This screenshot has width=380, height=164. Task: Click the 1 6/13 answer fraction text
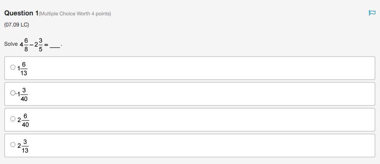tap(22, 69)
